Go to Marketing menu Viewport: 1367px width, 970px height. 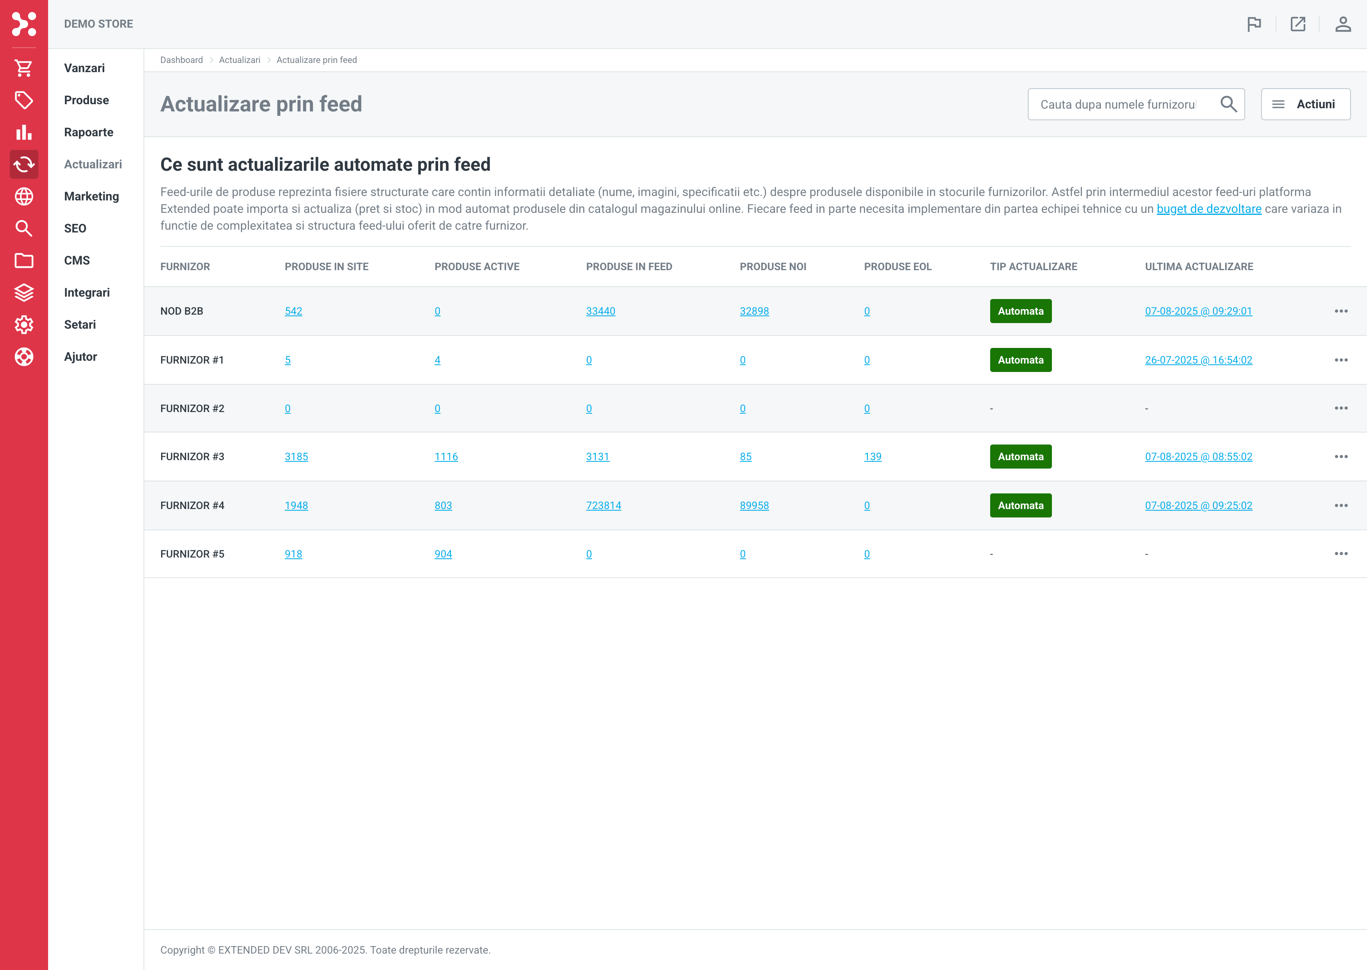coord(91,196)
